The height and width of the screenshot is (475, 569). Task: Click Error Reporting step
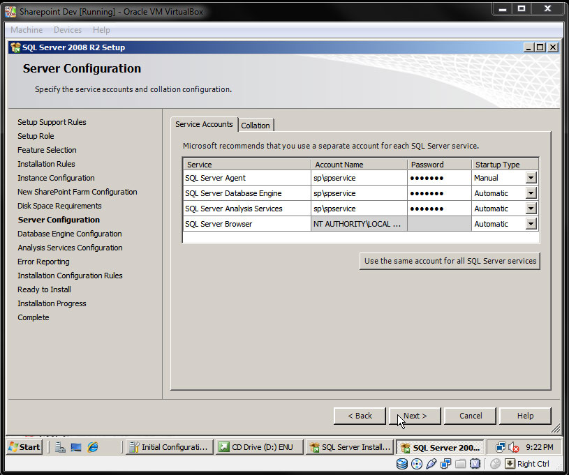[43, 262]
